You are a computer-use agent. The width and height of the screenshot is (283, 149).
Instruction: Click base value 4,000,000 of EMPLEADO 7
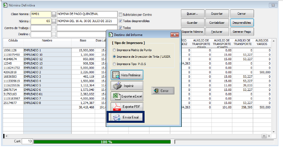[87, 99]
